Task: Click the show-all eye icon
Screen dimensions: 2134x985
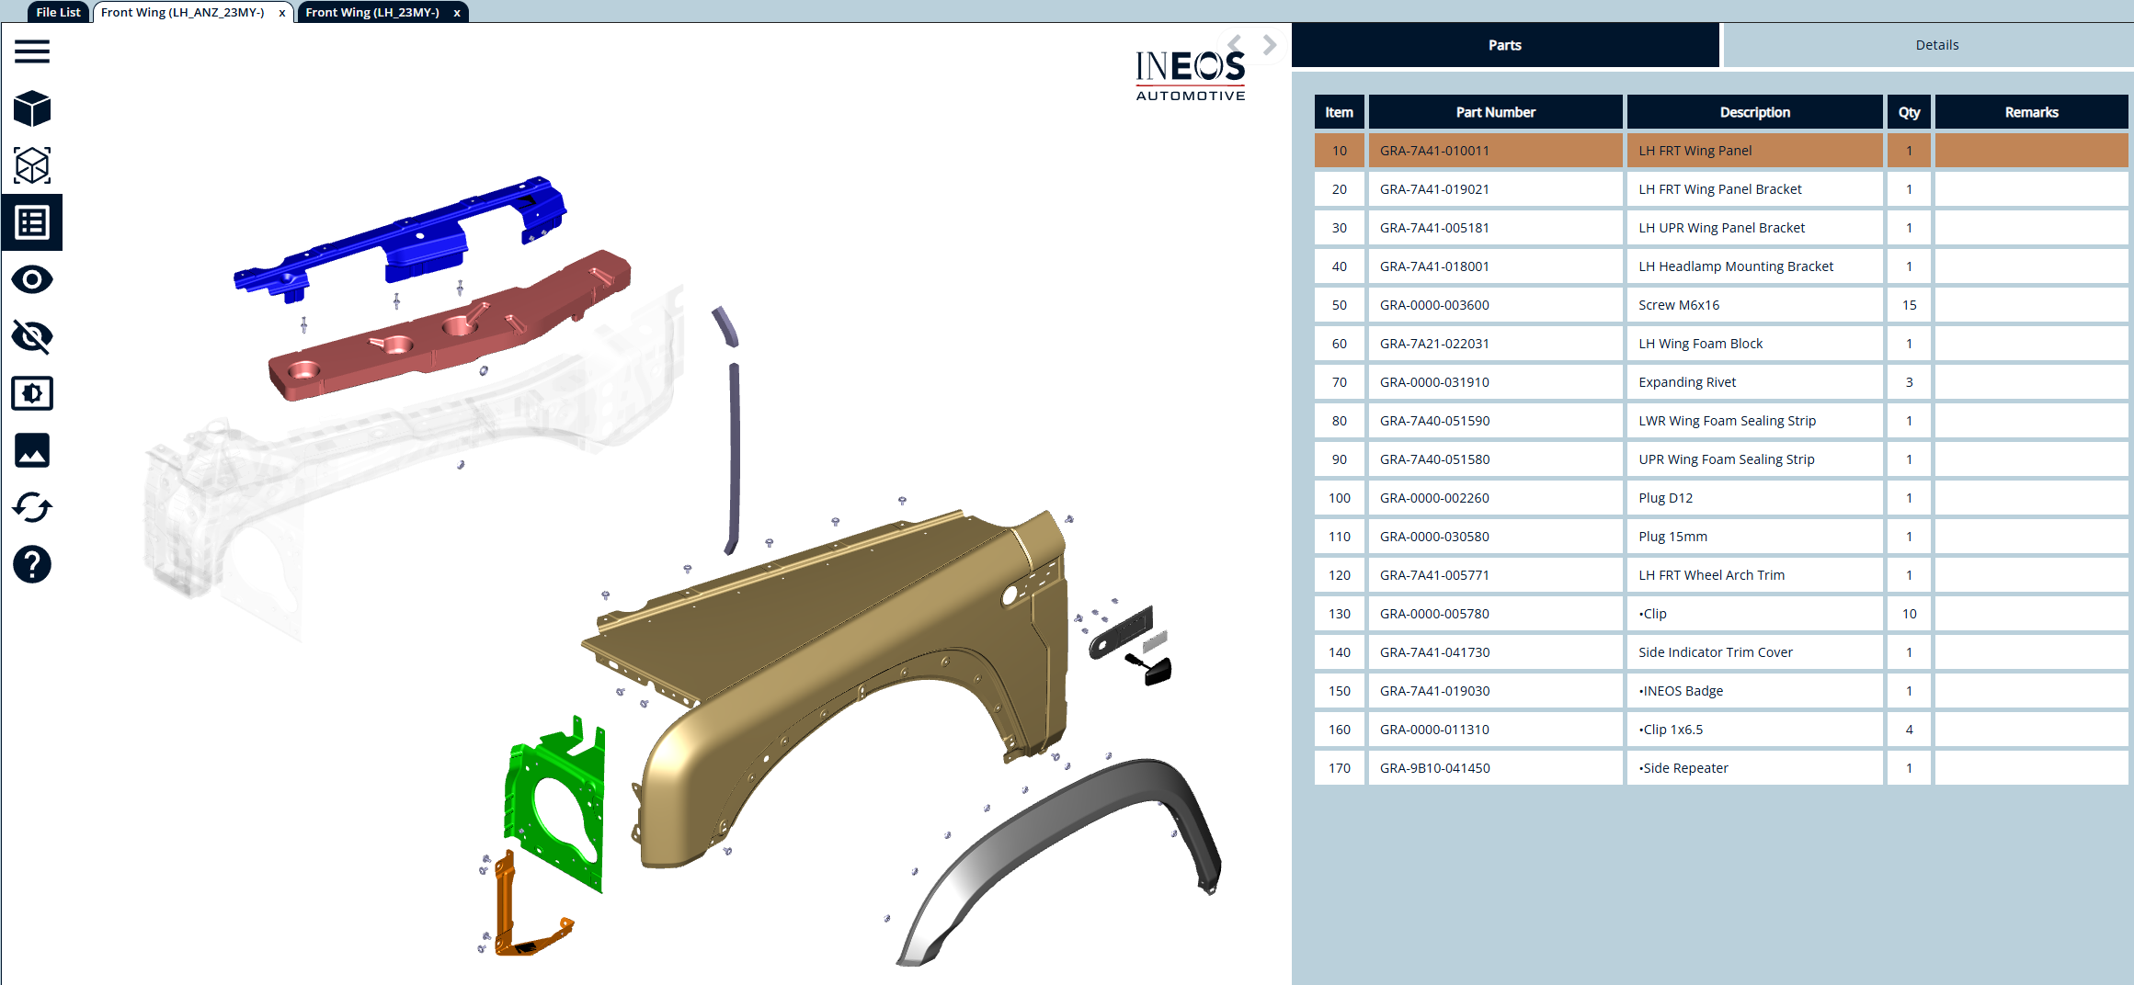Action: 32,279
